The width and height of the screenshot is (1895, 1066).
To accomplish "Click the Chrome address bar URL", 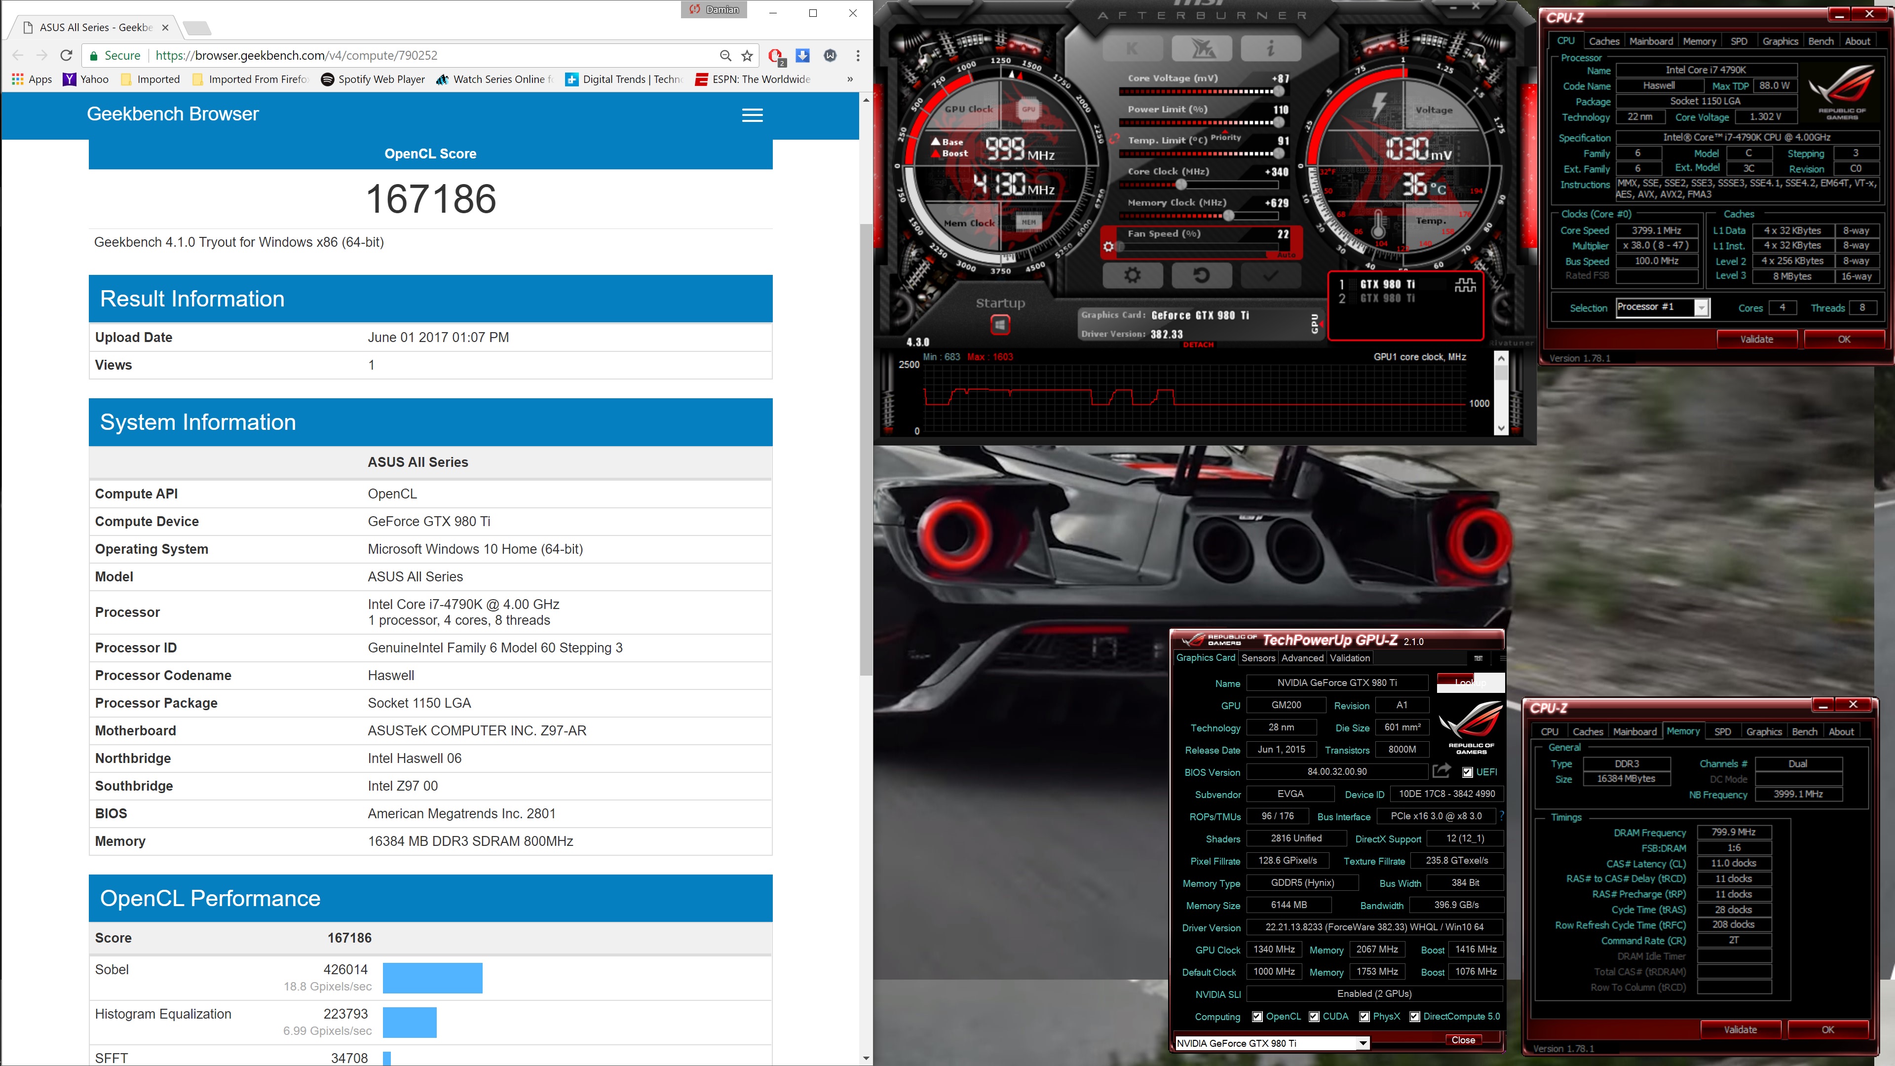I will point(297,55).
